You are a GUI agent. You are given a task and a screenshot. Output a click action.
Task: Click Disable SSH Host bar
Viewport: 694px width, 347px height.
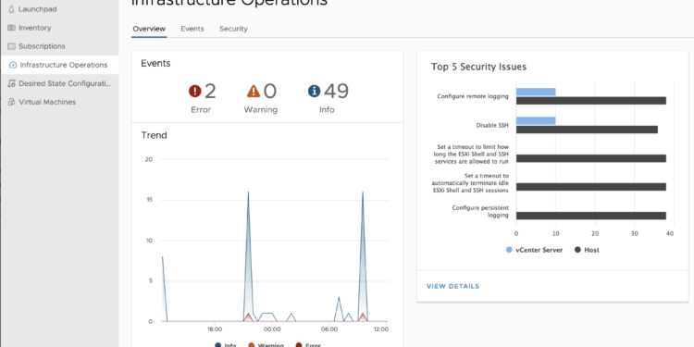click(587, 130)
